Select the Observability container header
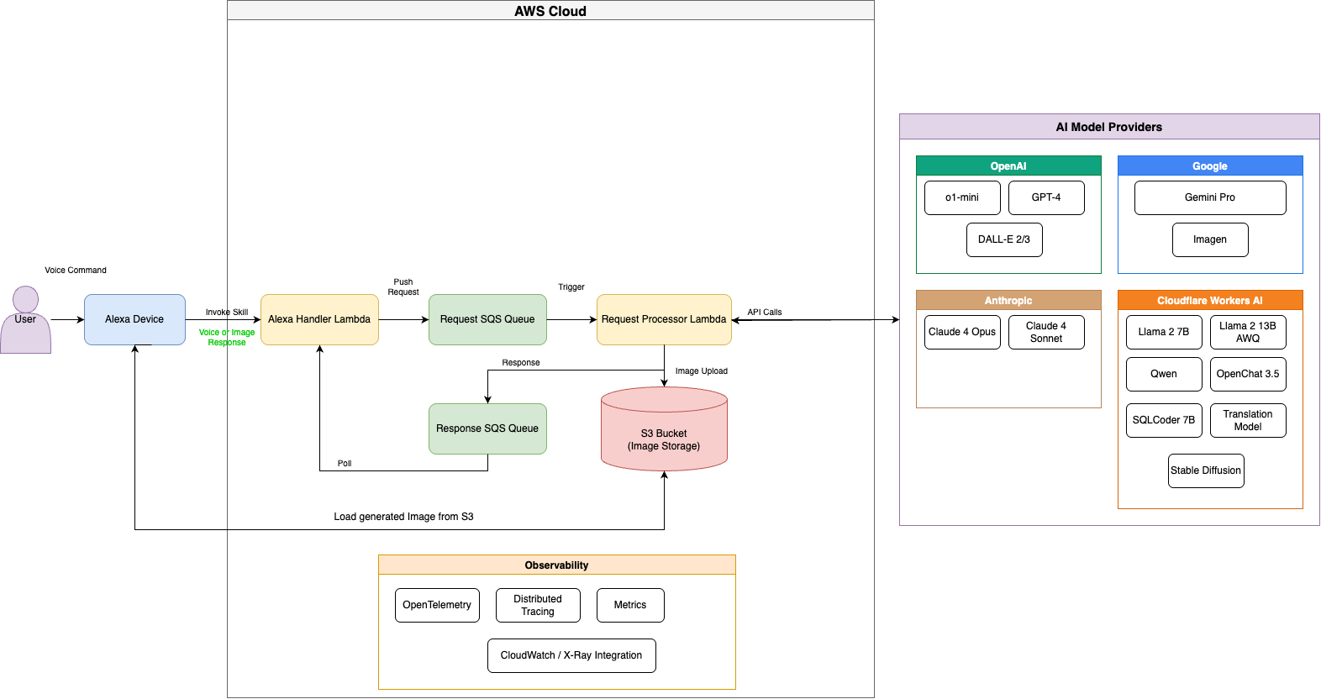 pyautogui.click(x=556, y=565)
